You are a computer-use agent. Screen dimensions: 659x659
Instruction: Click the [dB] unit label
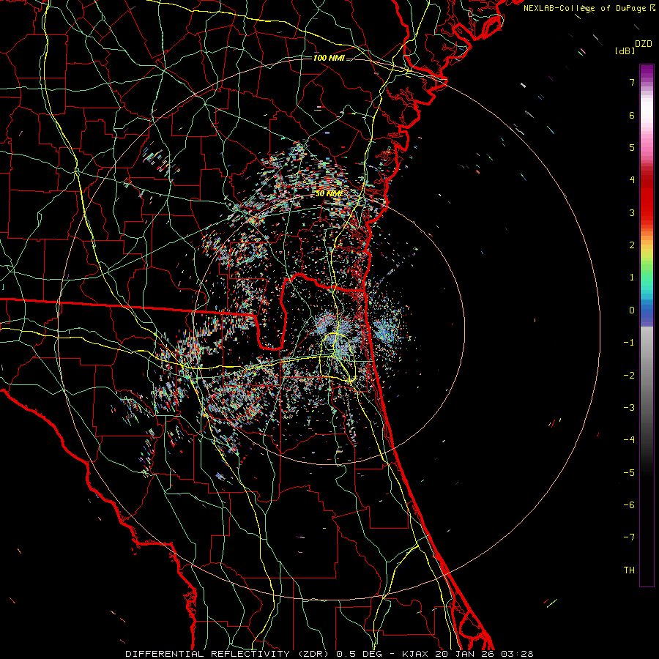coord(625,51)
